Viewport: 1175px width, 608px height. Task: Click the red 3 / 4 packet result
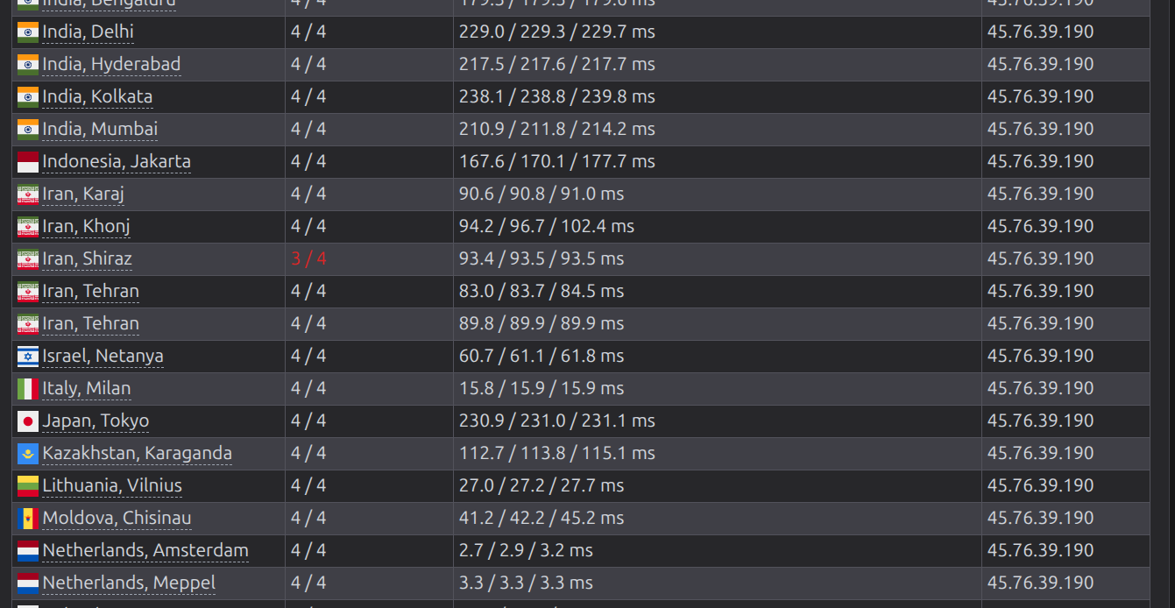pyautogui.click(x=308, y=258)
